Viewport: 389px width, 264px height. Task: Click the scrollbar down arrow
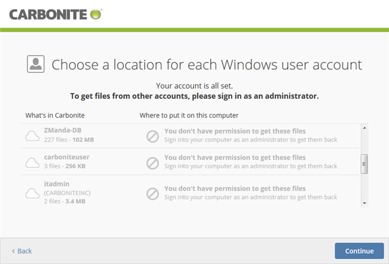pyautogui.click(x=364, y=203)
